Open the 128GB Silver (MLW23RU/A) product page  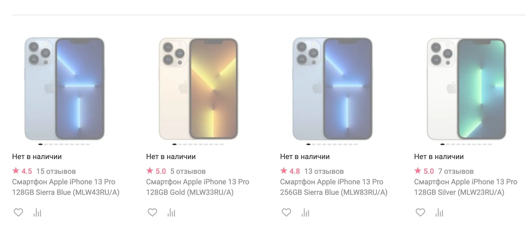pyautogui.click(x=465, y=187)
